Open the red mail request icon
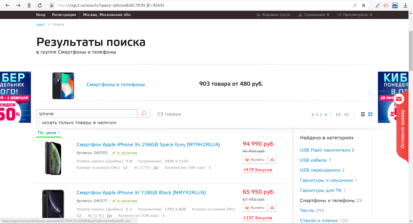This screenshot has width=413, height=224. click(399, 99)
